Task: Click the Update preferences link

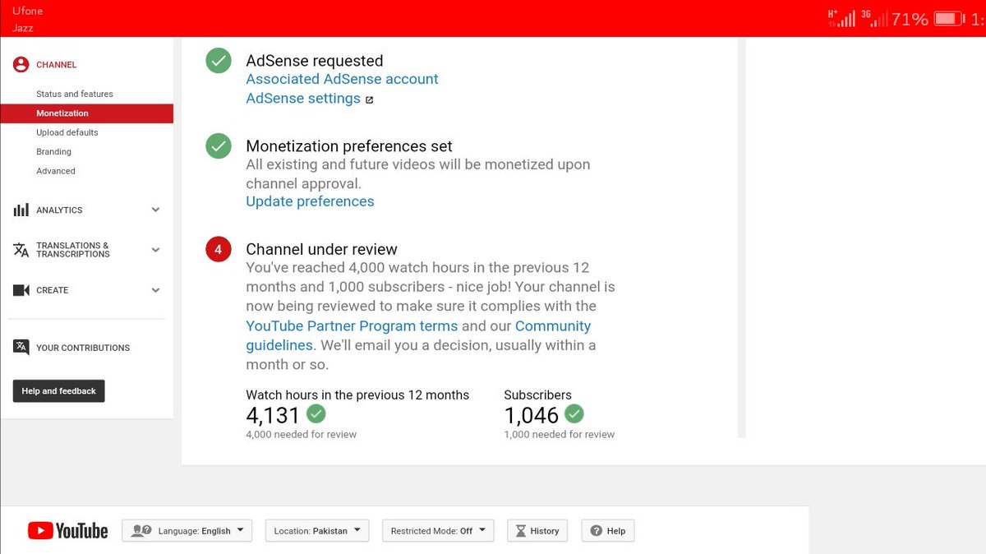Action: tap(310, 201)
